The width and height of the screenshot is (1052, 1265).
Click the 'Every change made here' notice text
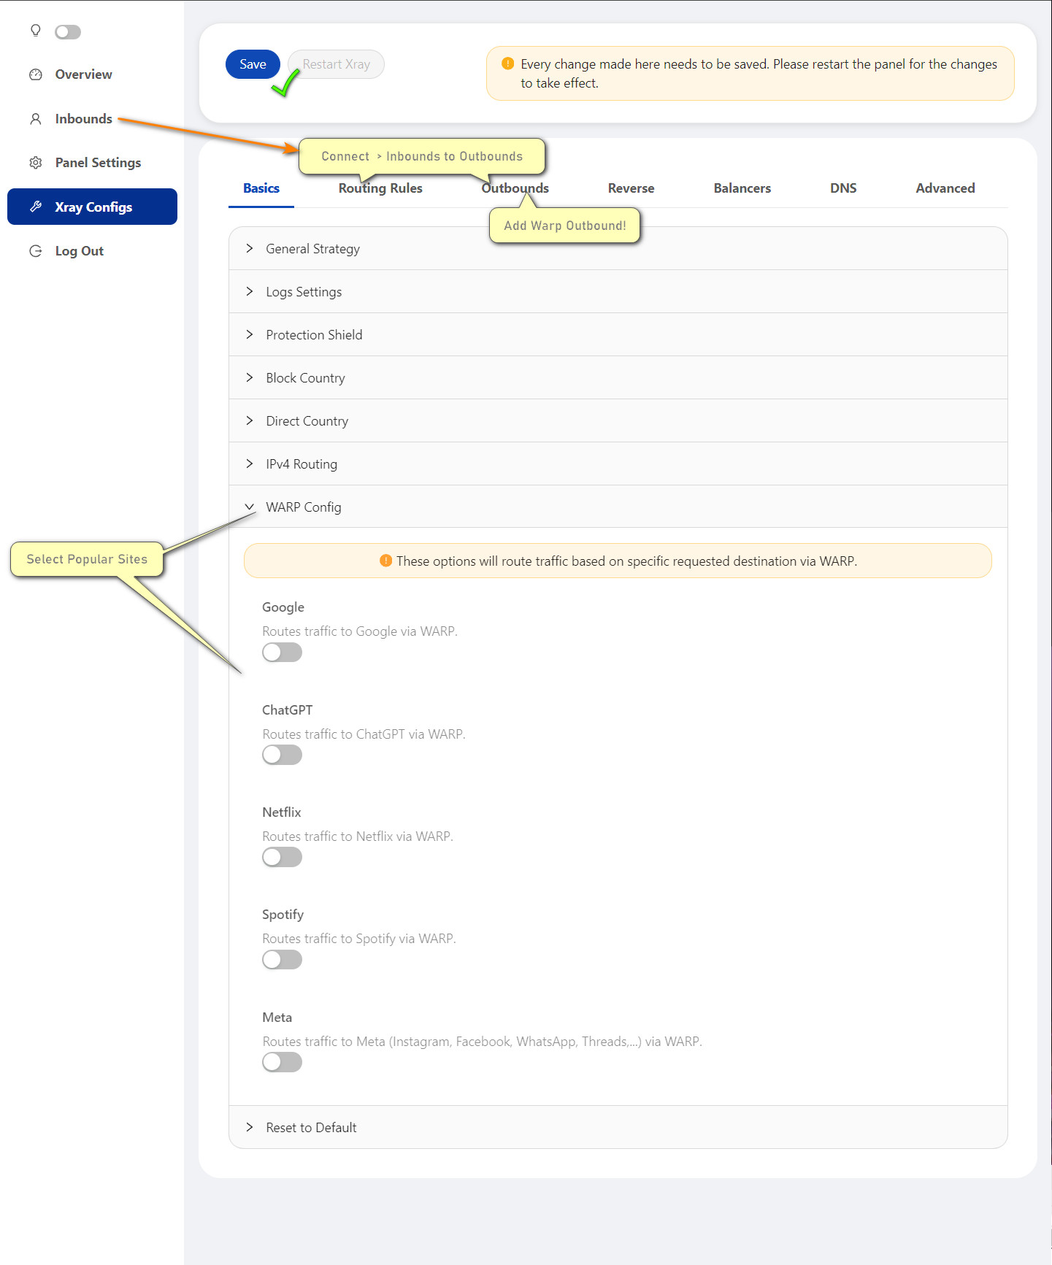coord(759,74)
